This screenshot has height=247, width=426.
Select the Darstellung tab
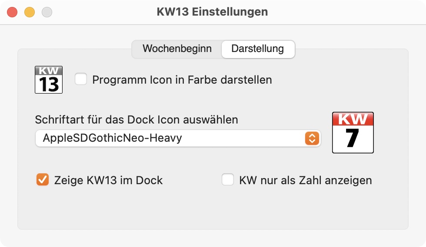click(258, 49)
